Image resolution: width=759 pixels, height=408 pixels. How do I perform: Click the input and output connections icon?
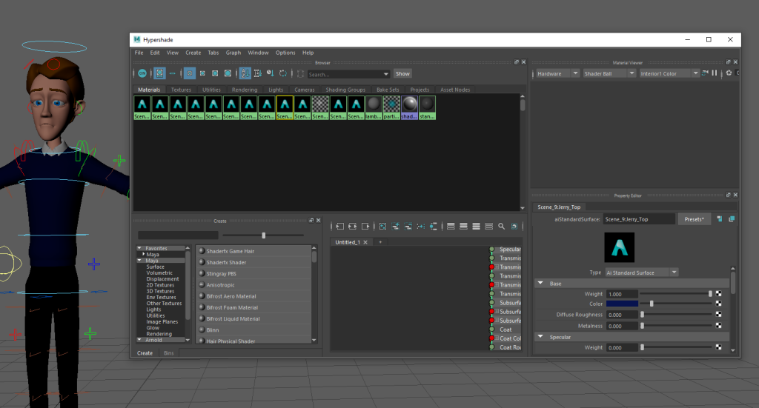point(352,227)
